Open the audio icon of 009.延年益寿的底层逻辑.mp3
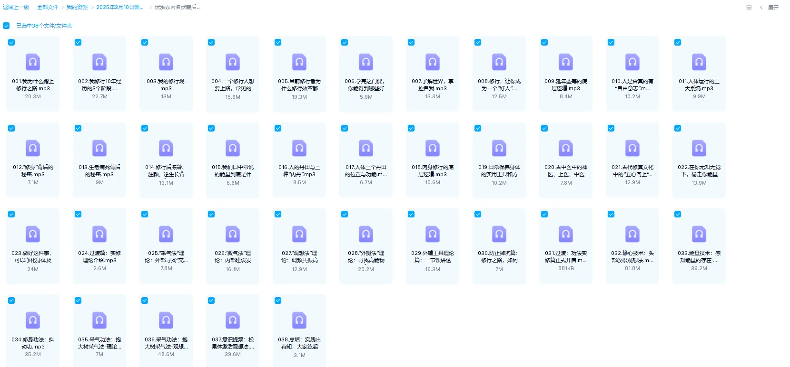The height and width of the screenshot is (367, 790). point(566,62)
